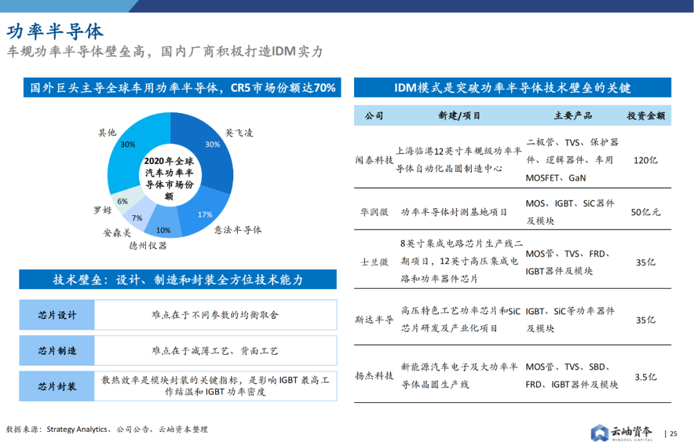Click the text "难点在于不同参数的均衡取舍"
This screenshot has height=446, width=694.
(x=215, y=315)
